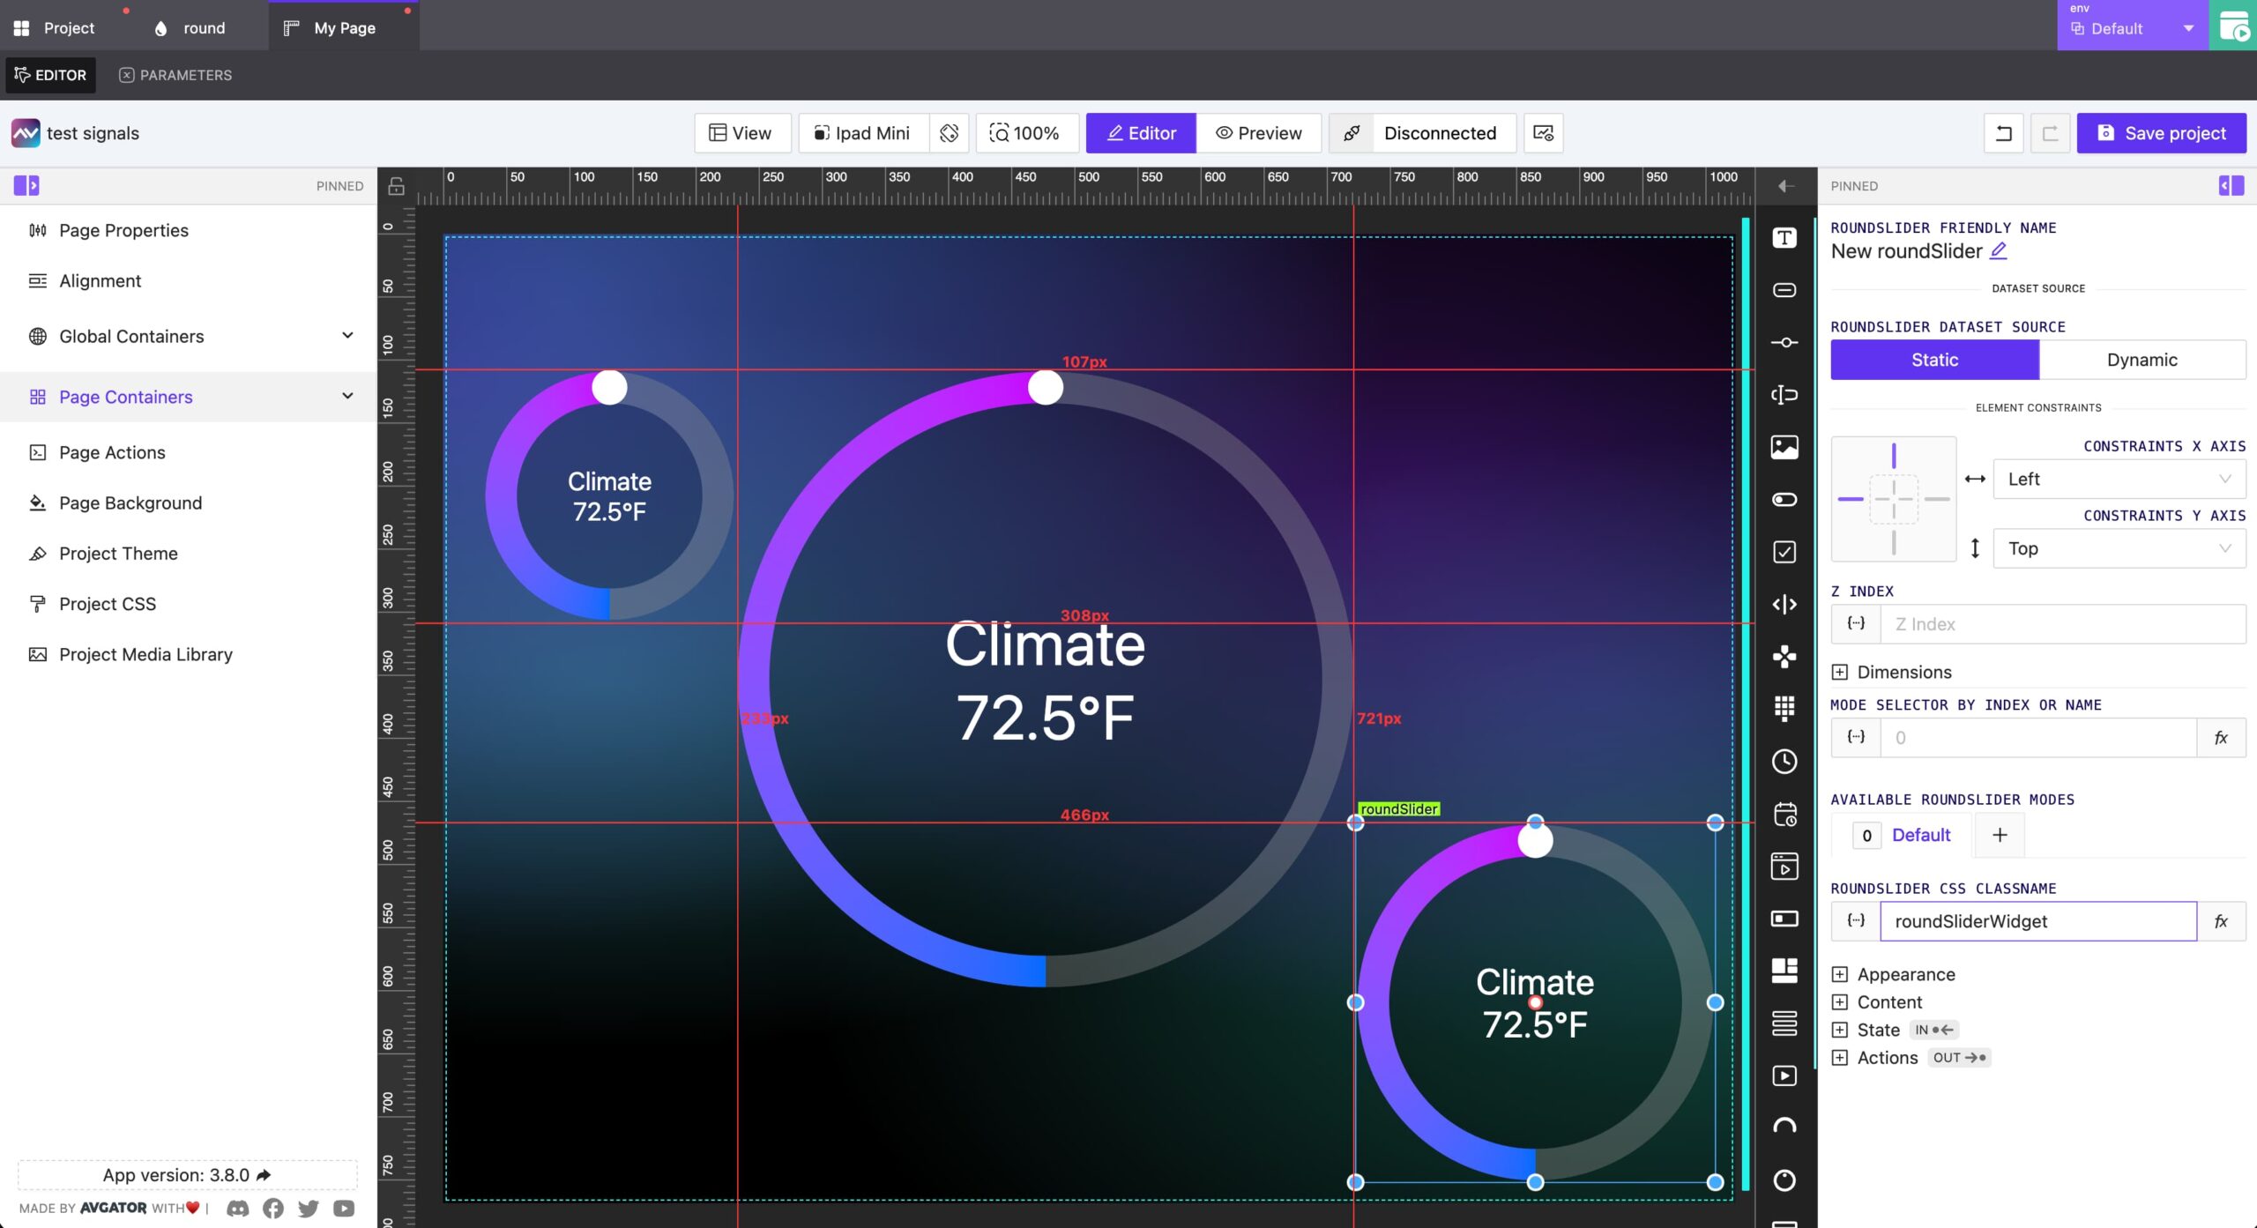Select the Text widget tool icon
The width and height of the screenshot is (2257, 1228).
point(1784,238)
